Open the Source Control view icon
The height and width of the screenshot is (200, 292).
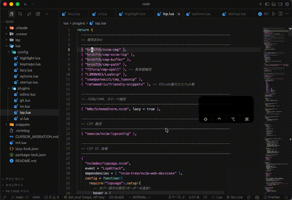pyautogui.click(x=29, y=14)
